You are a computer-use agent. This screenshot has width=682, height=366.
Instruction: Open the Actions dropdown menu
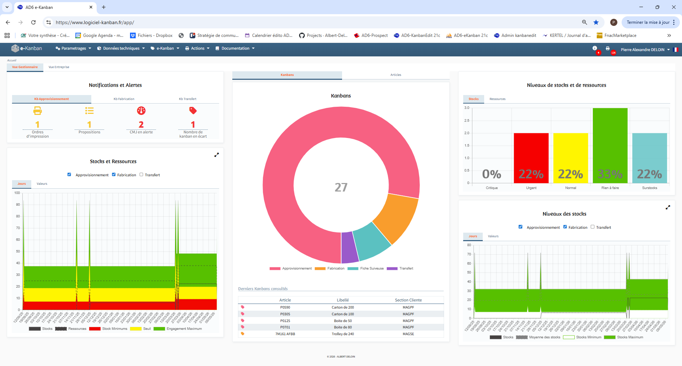pyautogui.click(x=197, y=48)
